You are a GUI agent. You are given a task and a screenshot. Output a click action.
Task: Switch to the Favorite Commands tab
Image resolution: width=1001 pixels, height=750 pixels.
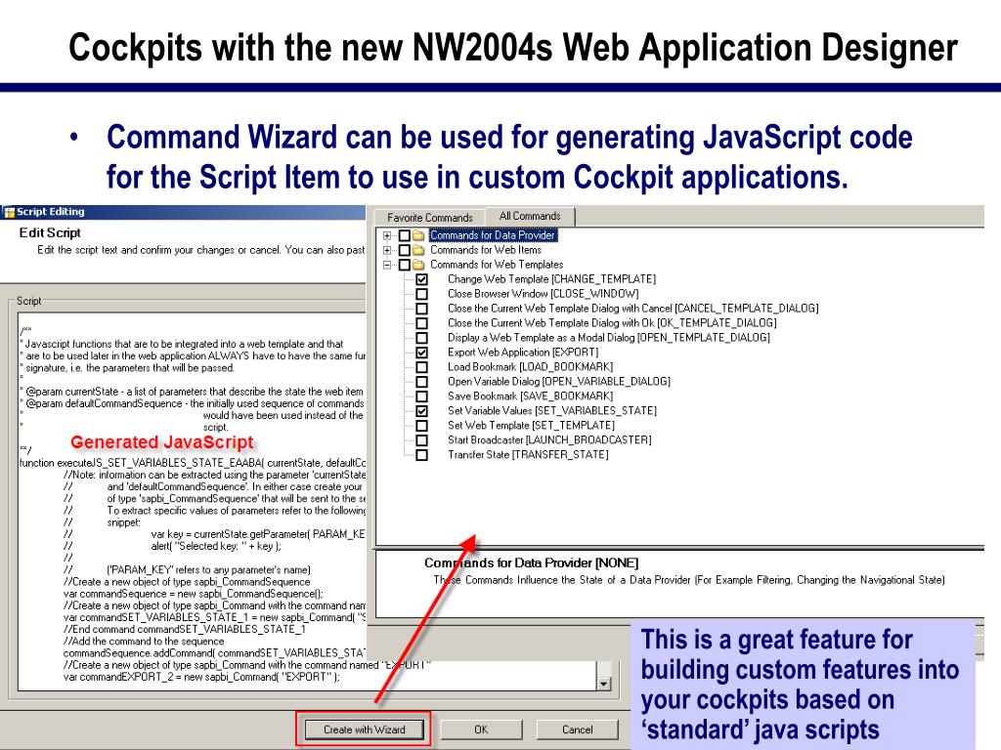click(430, 218)
